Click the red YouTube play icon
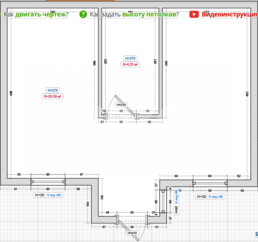This screenshot has height=242, width=258. click(x=194, y=14)
